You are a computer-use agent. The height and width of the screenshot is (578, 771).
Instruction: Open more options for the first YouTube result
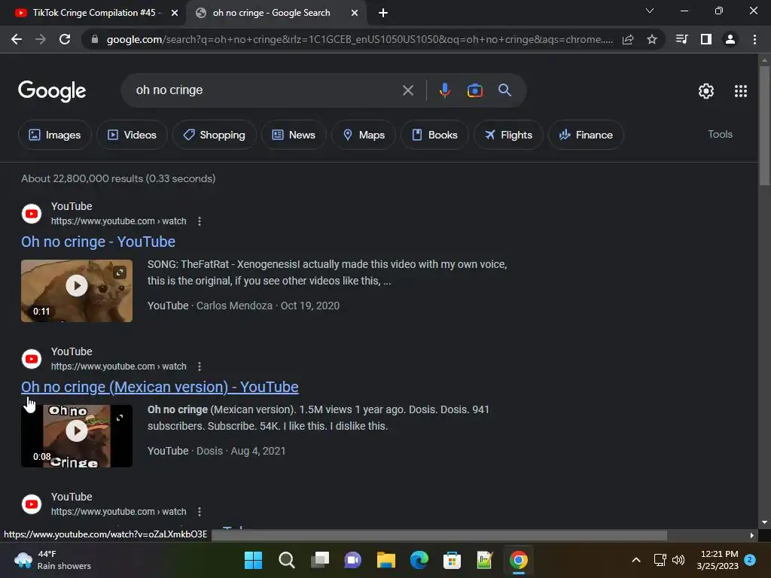pyautogui.click(x=199, y=221)
